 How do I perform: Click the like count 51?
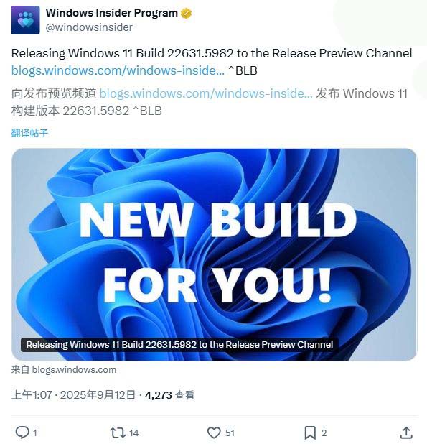(x=230, y=433)
